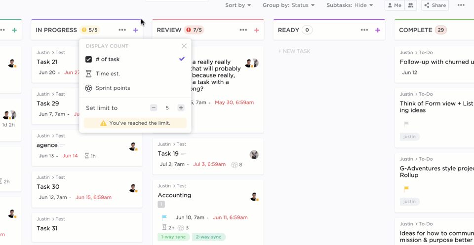Click the Jul 3, 6:59am due date
This screenshot has width=474, height=245.
click(x=209, y=165)
